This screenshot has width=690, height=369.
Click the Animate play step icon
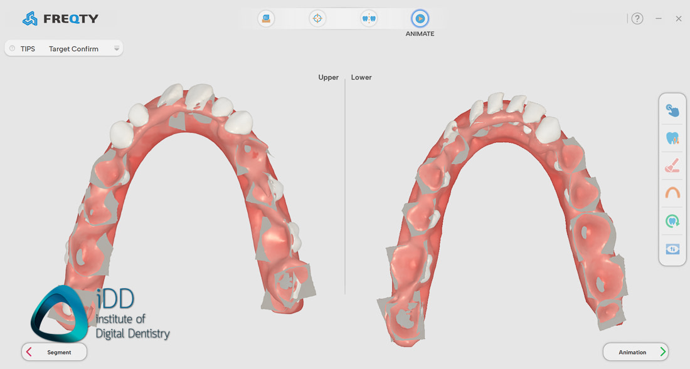[x=420, y=19]
